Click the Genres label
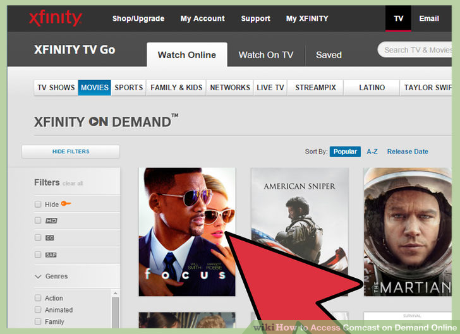 point(56,277)
